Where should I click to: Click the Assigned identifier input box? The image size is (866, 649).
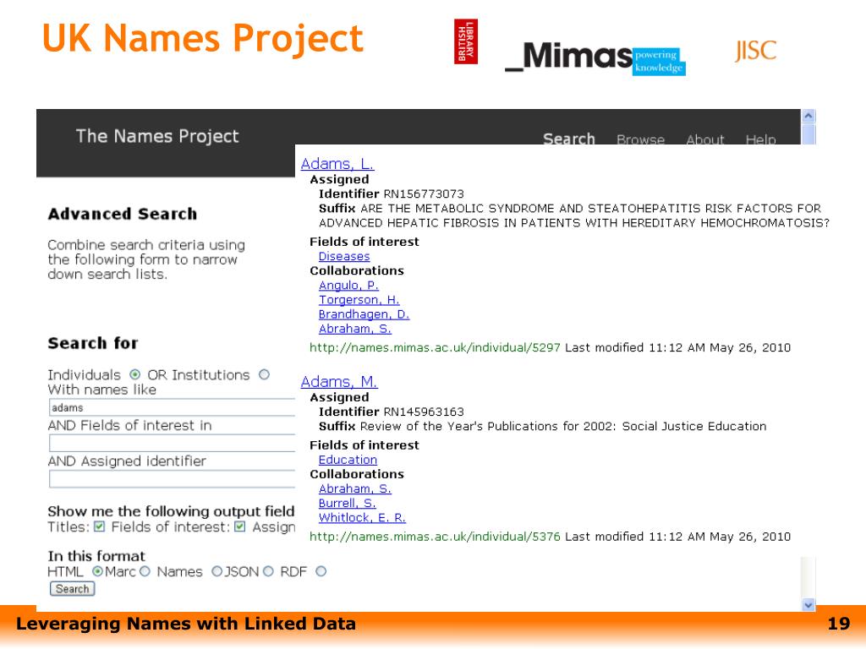[172, 479]
